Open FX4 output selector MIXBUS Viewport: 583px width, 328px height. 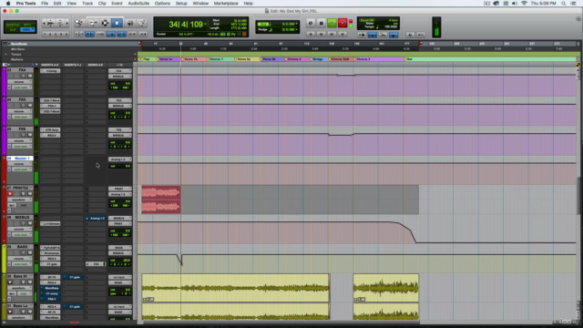[119, 77]
